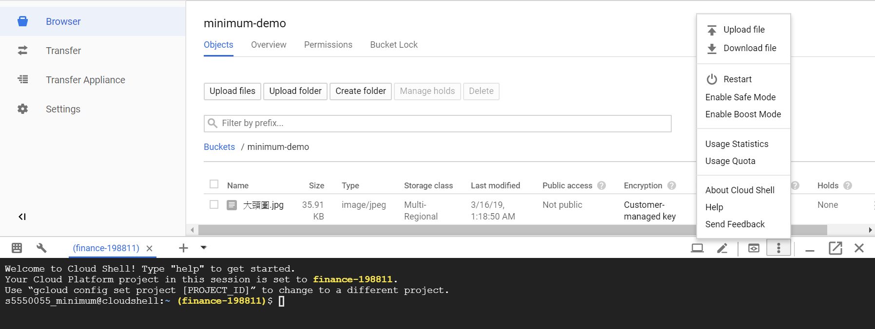Click the horizontal scrollbar right arrow
This screenshot has height=329, width=875.
pos(870,230)
